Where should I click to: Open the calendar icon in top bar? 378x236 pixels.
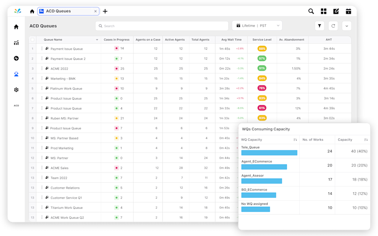pyautogui.click(x=348, y=11)
